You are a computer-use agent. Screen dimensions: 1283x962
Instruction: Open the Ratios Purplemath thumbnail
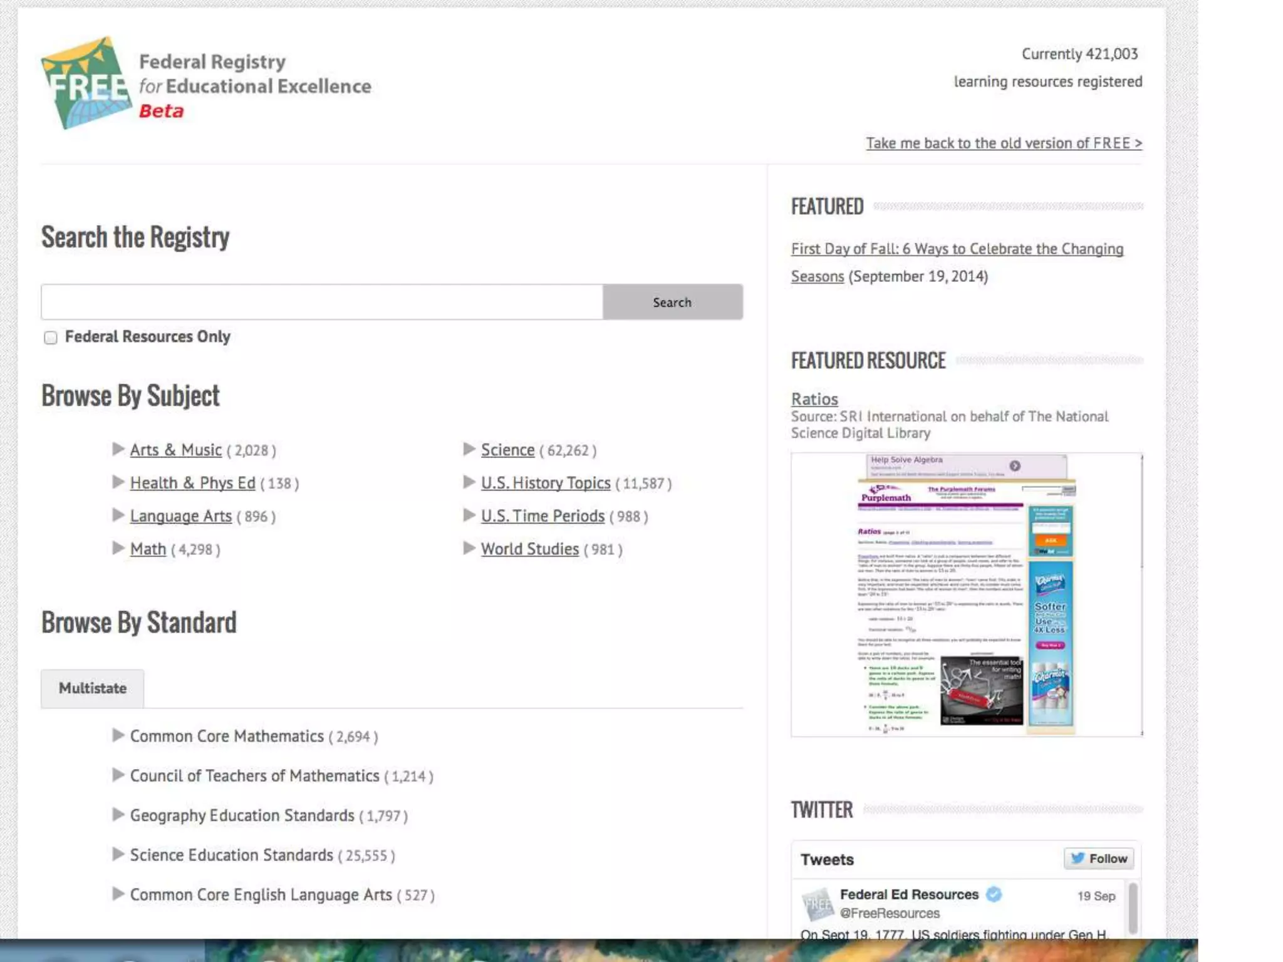[x=966, y=594]
